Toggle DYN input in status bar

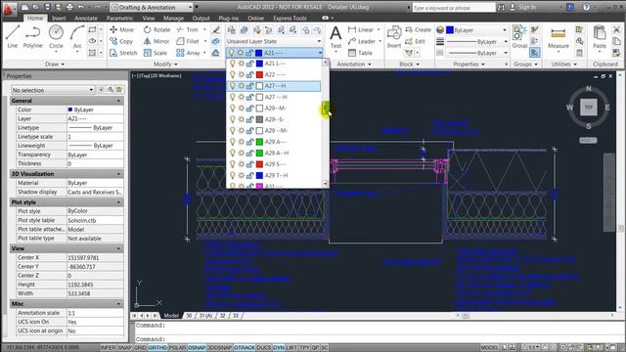pos(279,348)
